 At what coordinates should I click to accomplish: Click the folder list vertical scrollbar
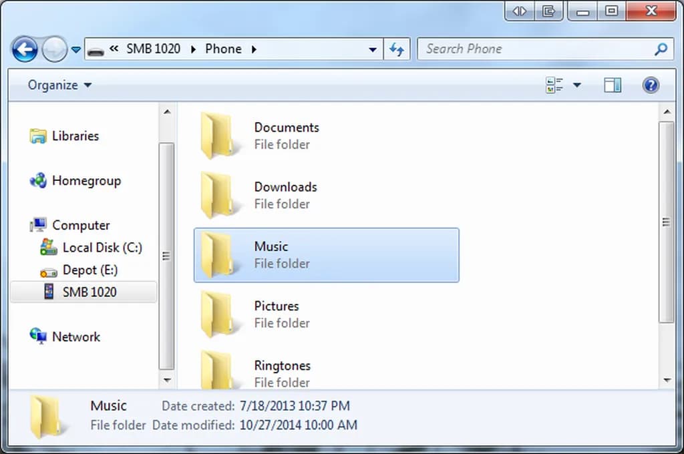pyautogui.click(x=667, y=220)
